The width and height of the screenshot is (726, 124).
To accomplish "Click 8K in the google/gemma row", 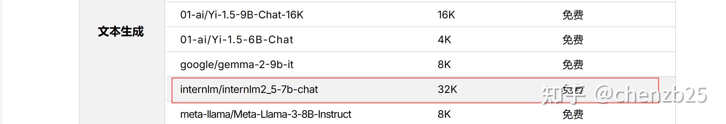I will coord(444,65).
